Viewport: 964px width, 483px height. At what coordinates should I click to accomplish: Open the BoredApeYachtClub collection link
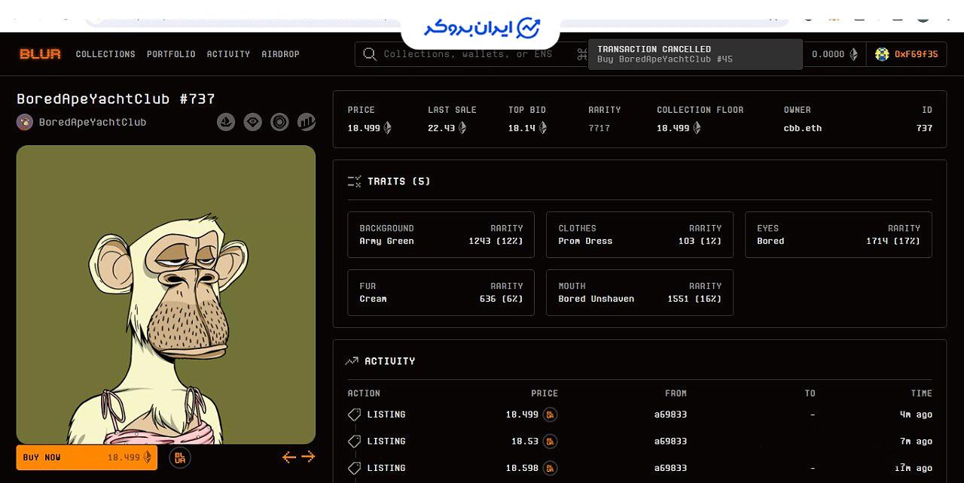[93, 122]
